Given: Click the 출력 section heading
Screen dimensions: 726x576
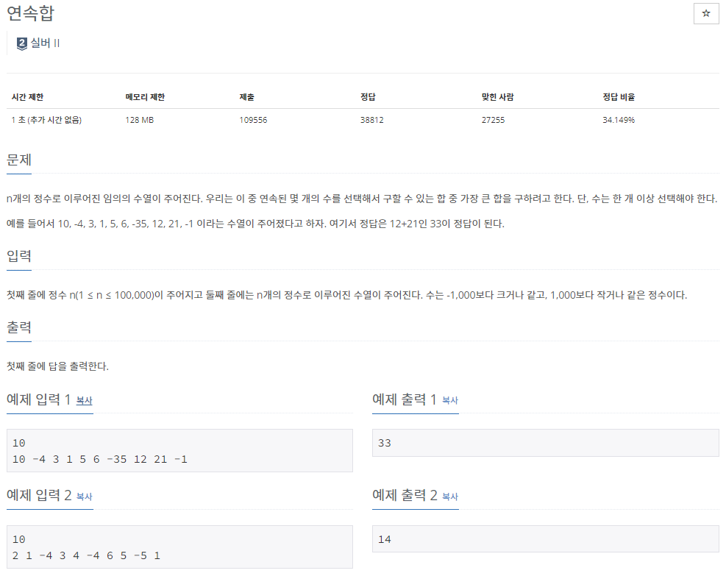Looking at the screenshot, I should click(x=19, y=327).
